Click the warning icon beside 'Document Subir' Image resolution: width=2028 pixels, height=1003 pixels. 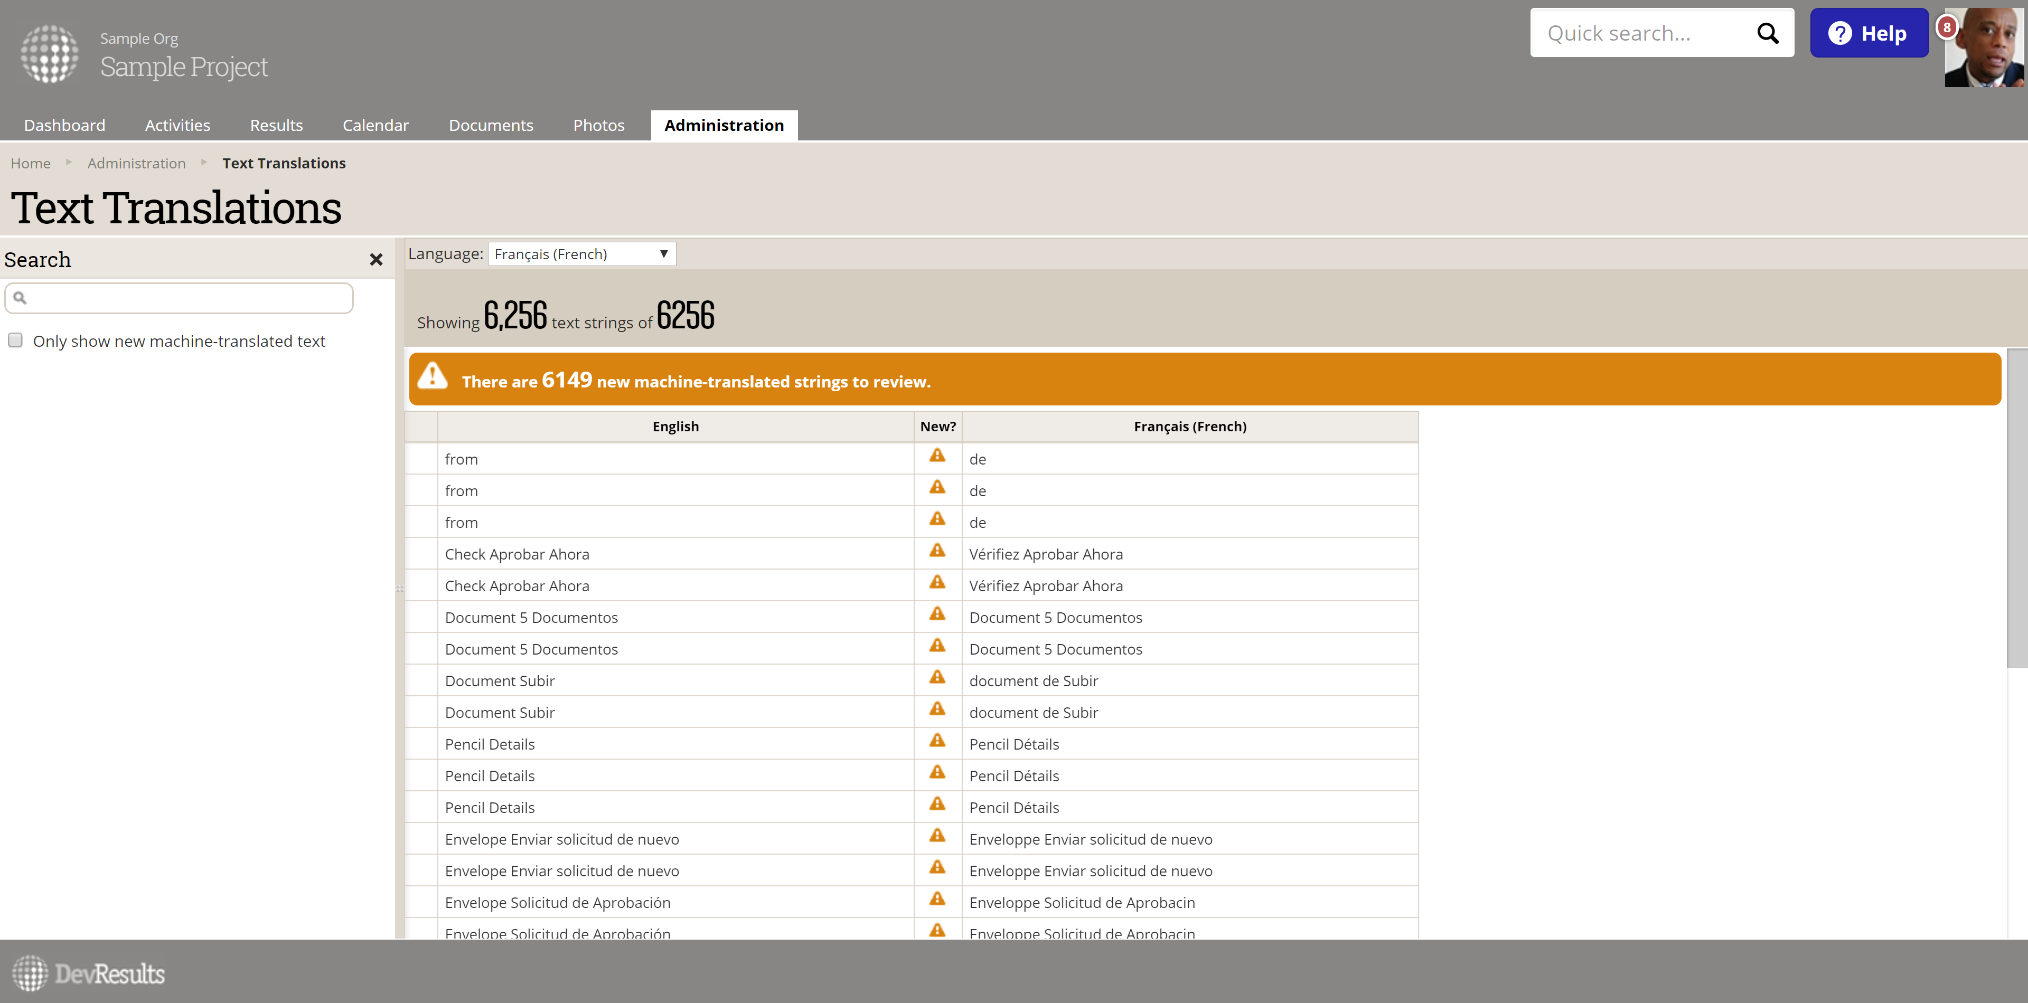coord(937,677)
